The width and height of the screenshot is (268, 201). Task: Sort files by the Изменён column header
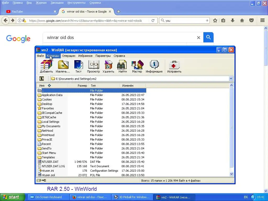pyautogui.click(x=133, y=86)
